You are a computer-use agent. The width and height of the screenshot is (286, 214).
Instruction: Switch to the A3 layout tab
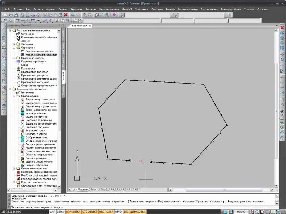click(x=118, y=189)
